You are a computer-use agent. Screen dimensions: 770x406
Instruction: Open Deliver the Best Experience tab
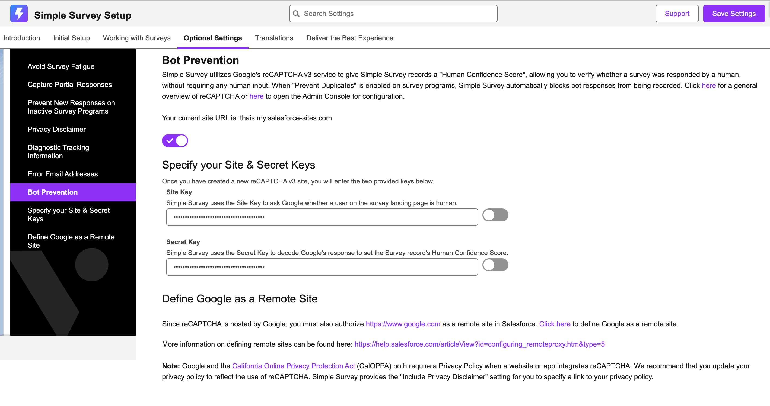click(x=350, y=38)
